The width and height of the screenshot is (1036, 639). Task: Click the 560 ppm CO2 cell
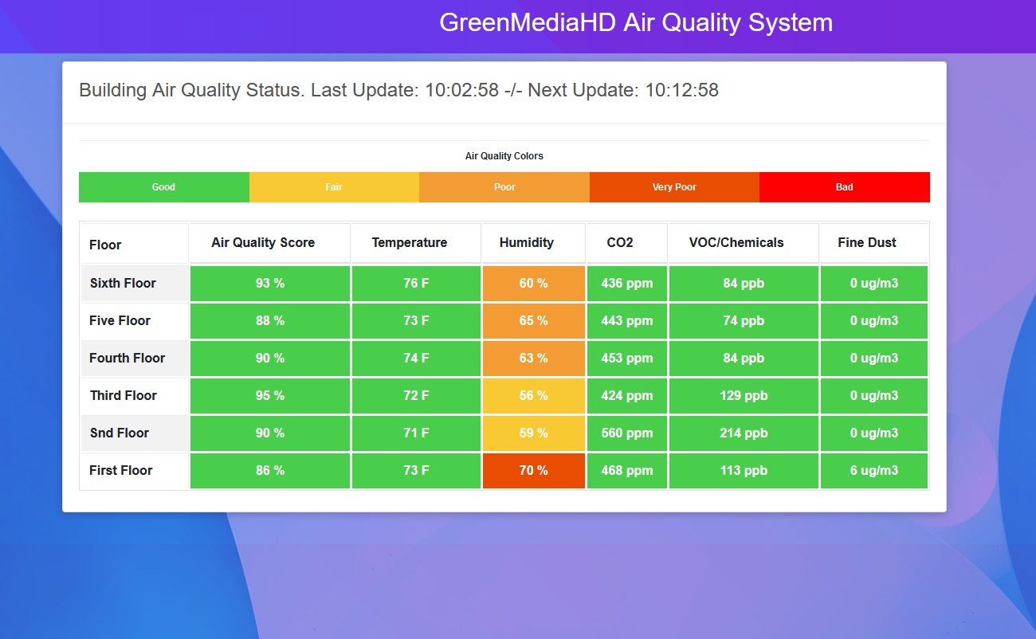click(627, 433)
